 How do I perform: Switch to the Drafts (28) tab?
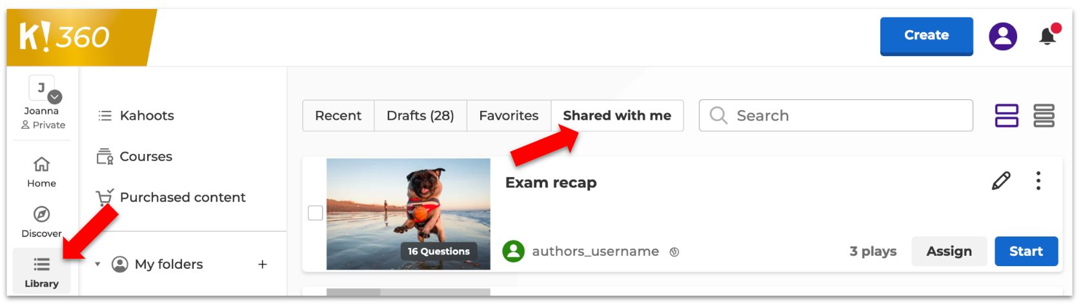pyautogui.click(x=420, y=116)
